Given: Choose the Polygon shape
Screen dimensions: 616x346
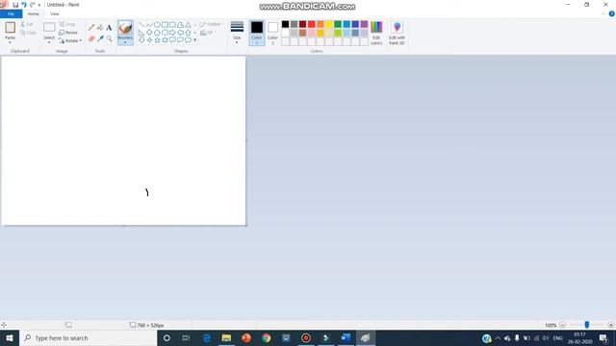Looking at the screenshot, I should (x=180, y=25).
